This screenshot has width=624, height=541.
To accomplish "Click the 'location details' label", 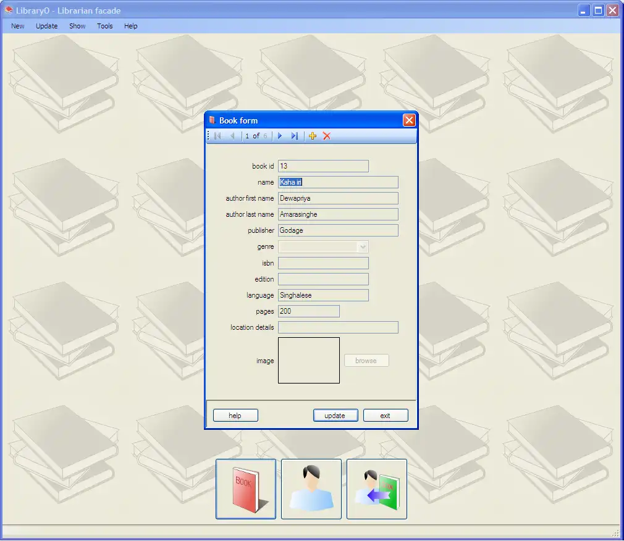I will click(252, 327).
